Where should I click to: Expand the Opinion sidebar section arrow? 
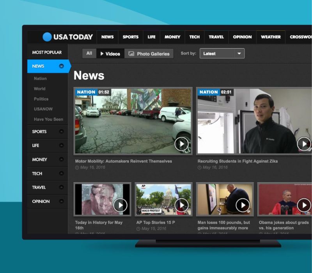coord(62,201)
